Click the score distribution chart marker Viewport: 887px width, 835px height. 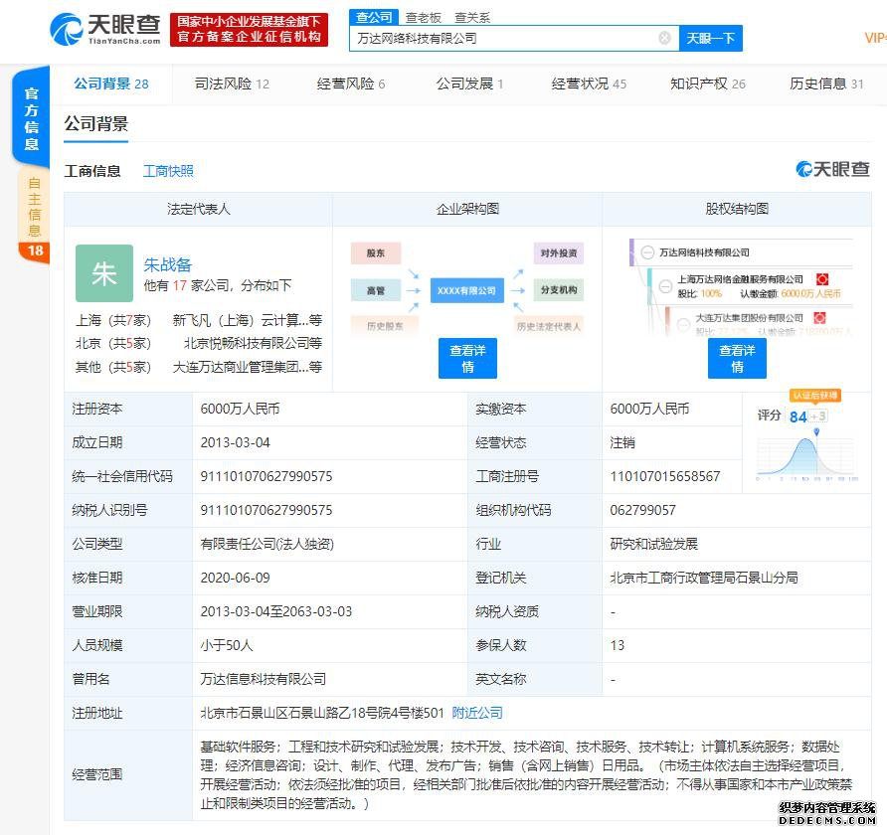click(x=816, y=431)
